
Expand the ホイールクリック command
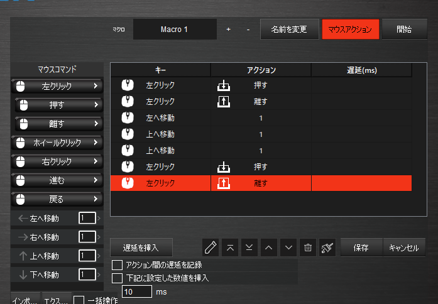pos(96,143)
